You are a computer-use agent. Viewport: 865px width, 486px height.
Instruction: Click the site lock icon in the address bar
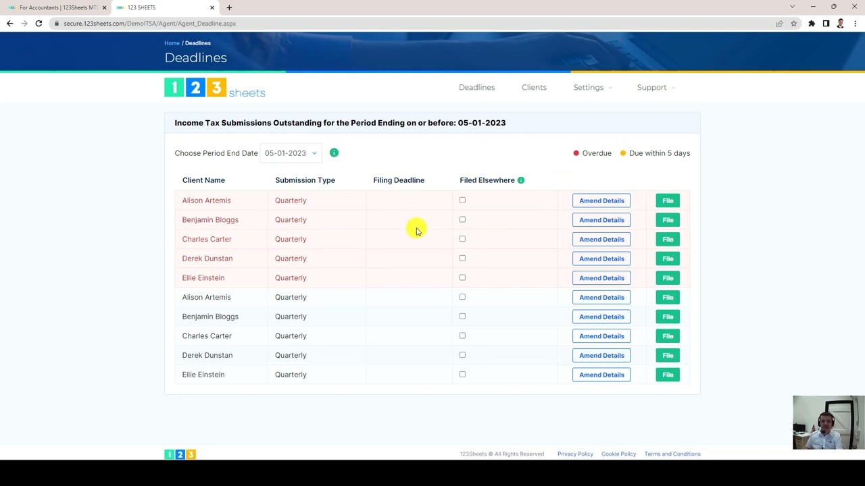[57, 24]
